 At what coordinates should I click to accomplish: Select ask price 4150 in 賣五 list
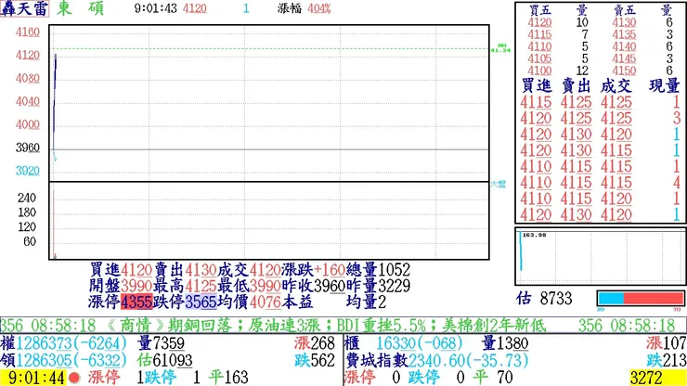(x=625, y=71)
